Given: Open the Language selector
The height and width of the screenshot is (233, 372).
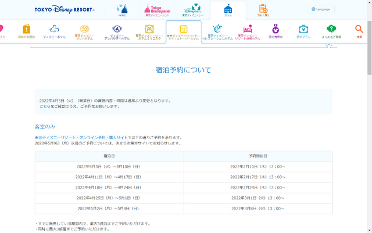Looking at the screenshot, I should tap(320, 9).
